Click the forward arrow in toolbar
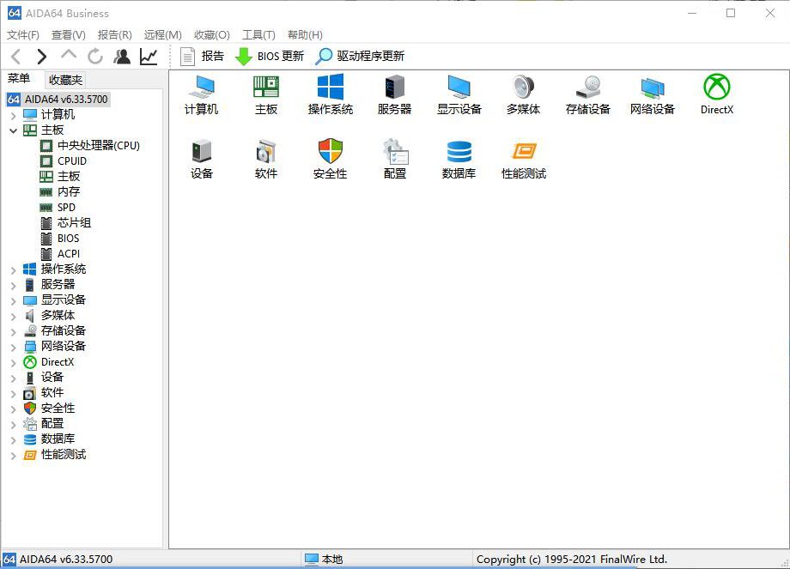This screenshot has width=790, height=569. click(x=42, y=57)
